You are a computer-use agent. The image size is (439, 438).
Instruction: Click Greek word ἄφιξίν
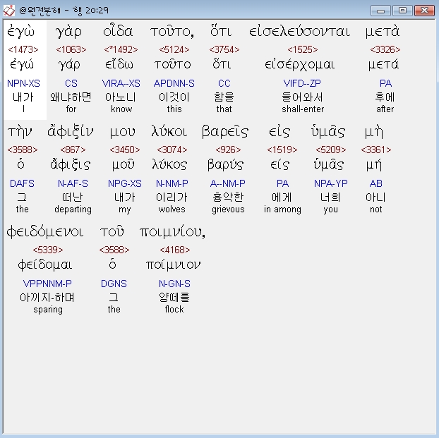(x=71, y=131)
